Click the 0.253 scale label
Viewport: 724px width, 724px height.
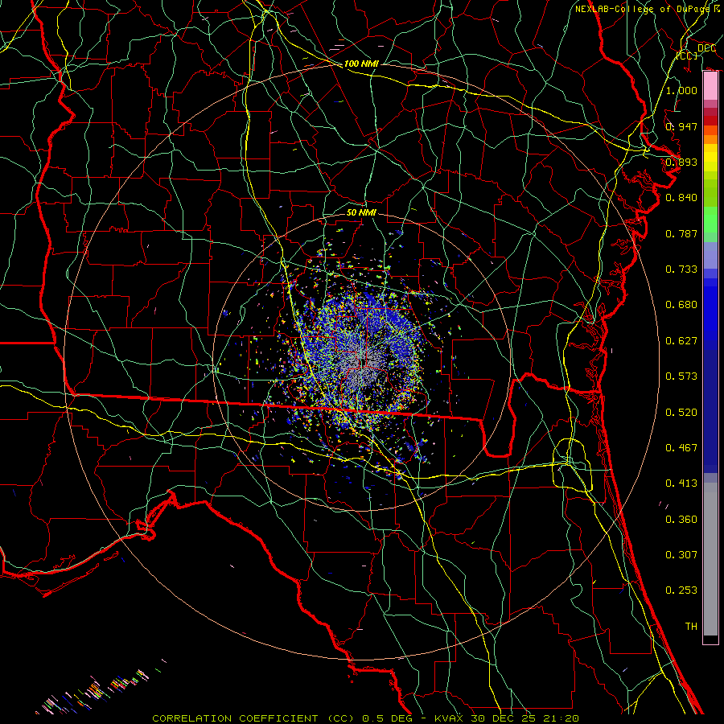coord(681,590)
